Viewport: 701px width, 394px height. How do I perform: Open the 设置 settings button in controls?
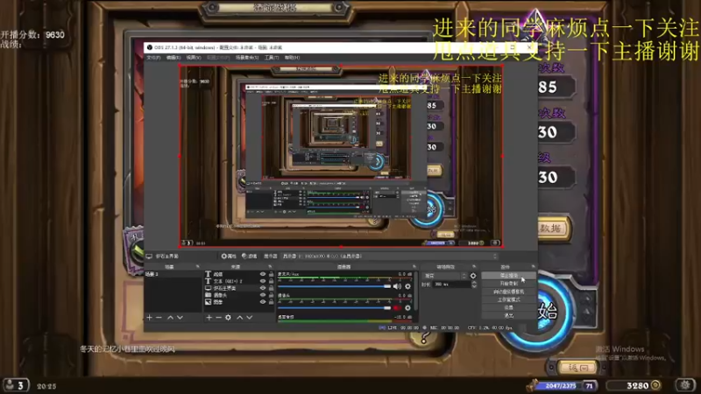(x=509, y=308)
